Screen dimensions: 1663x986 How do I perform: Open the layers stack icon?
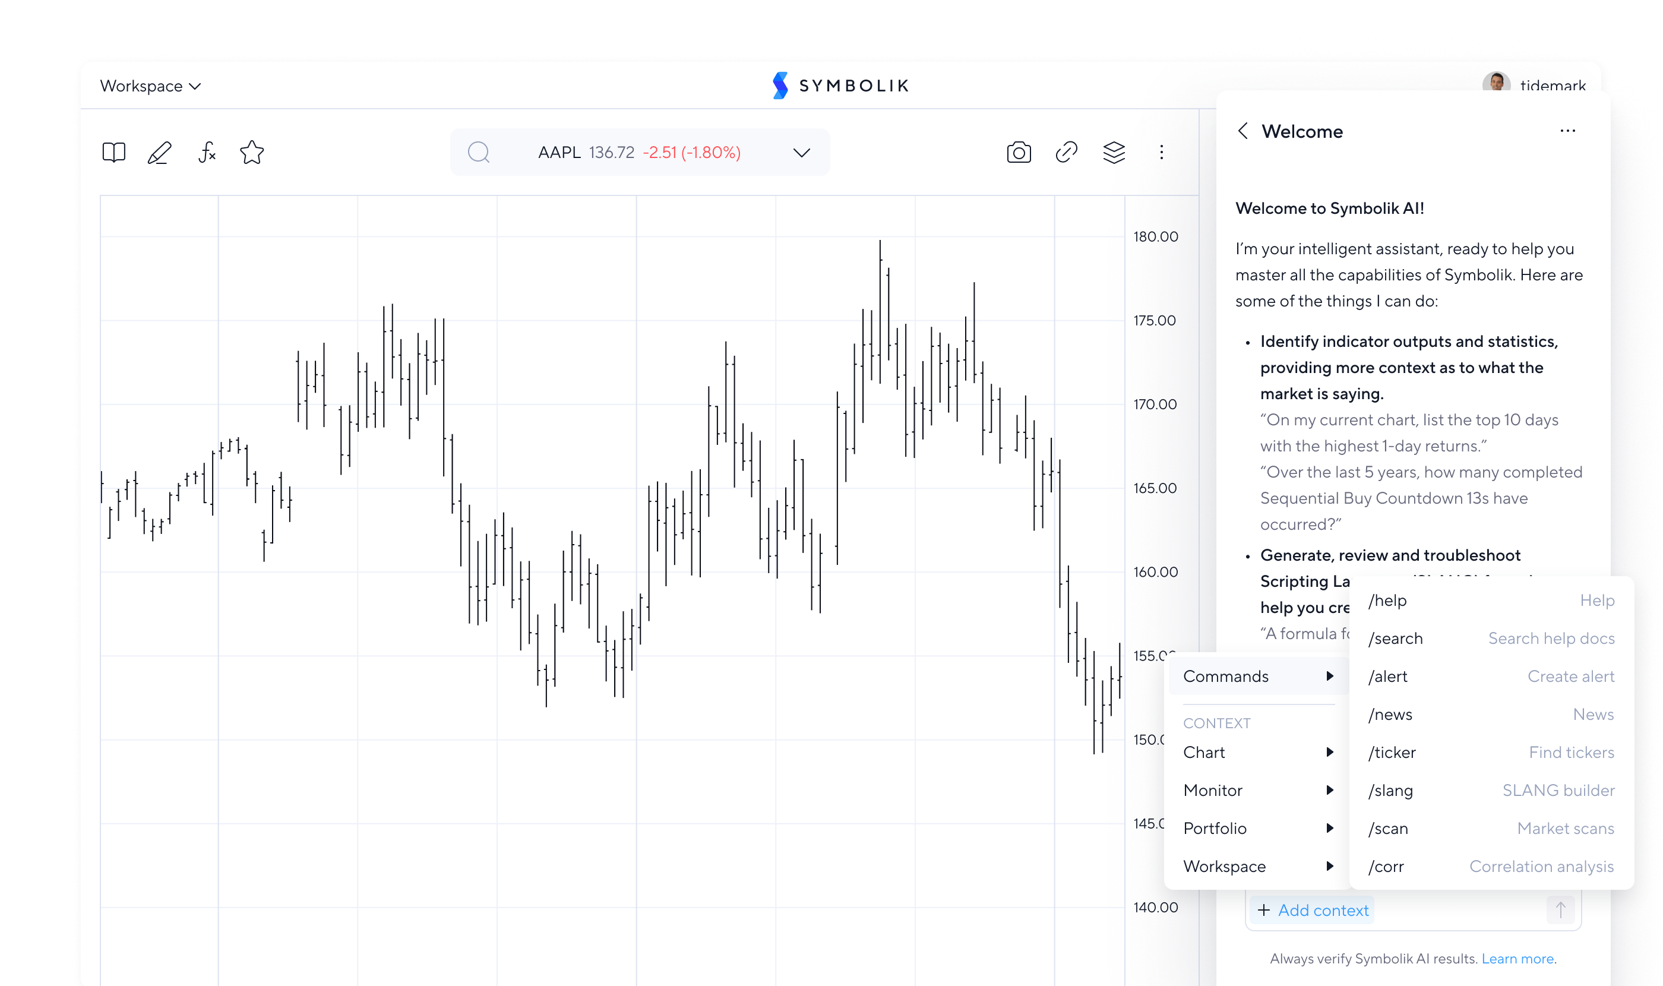coord(1114,152)
